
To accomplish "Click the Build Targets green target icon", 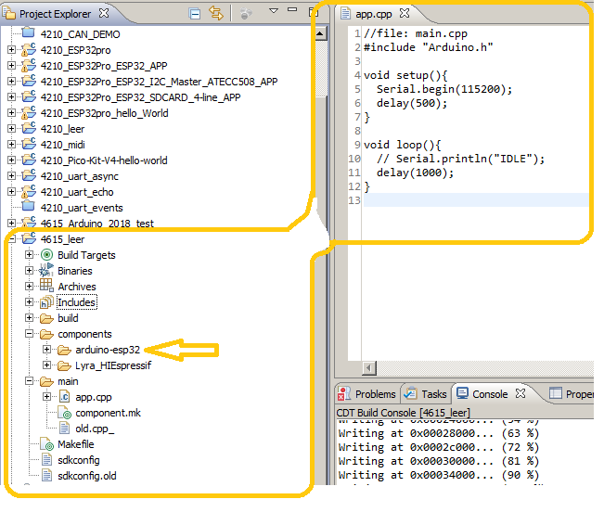I will 46,254.
